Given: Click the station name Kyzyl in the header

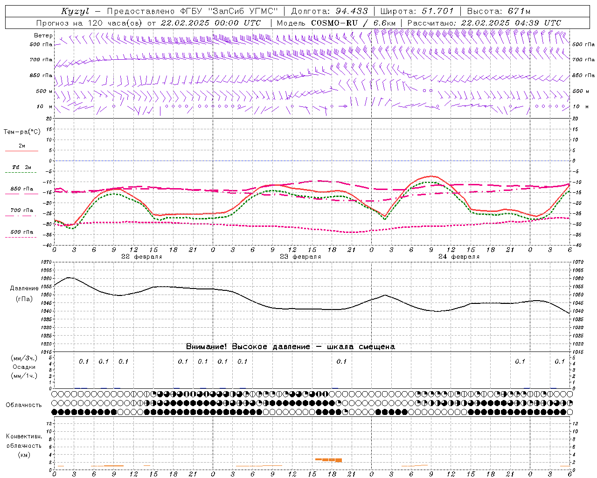Looking at the screenshot, I should point(75,11).
